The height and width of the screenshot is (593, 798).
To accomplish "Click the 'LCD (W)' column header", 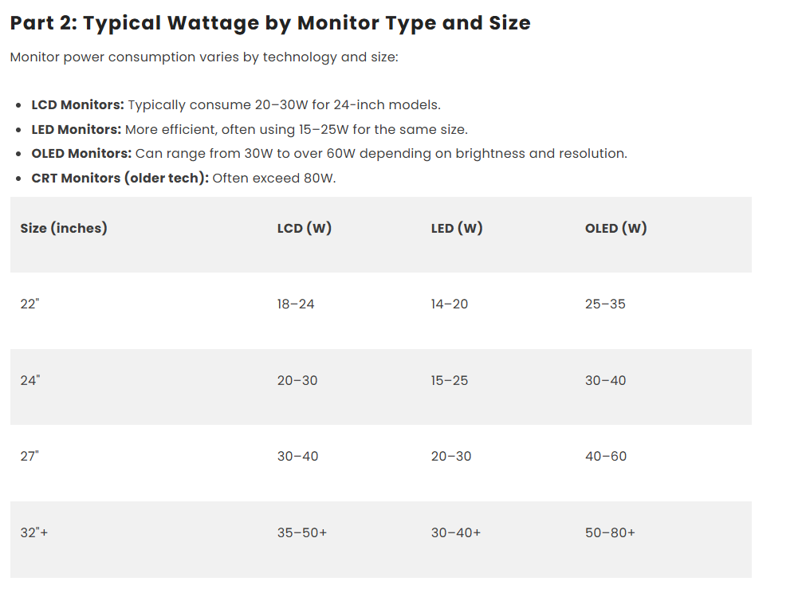I will point(304,229).
